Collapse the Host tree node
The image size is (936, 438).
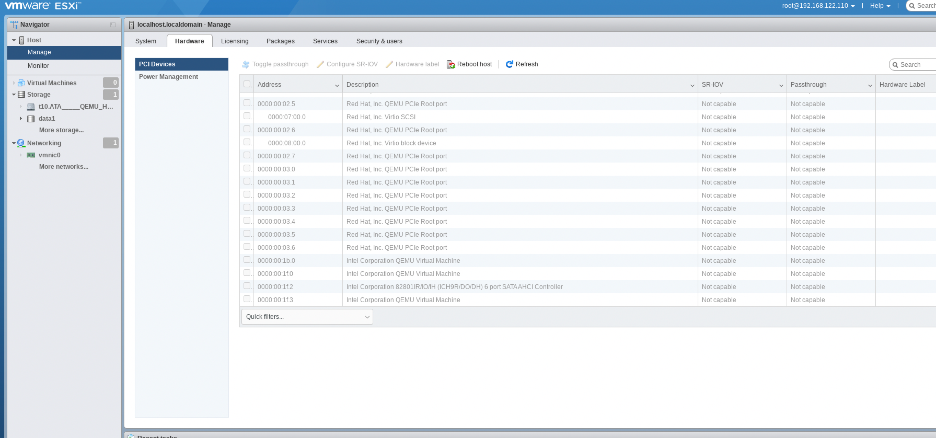coord(14,40)
